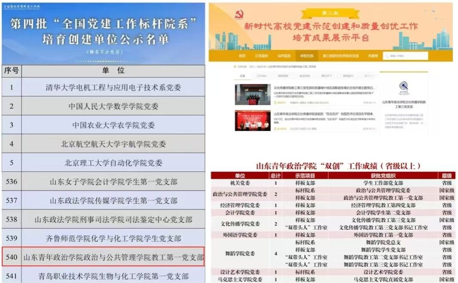Click the magnifier icon in the search box

tap(387, 56)
